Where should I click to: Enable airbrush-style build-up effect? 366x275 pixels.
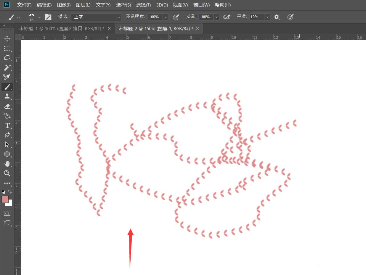click(227, 17)
